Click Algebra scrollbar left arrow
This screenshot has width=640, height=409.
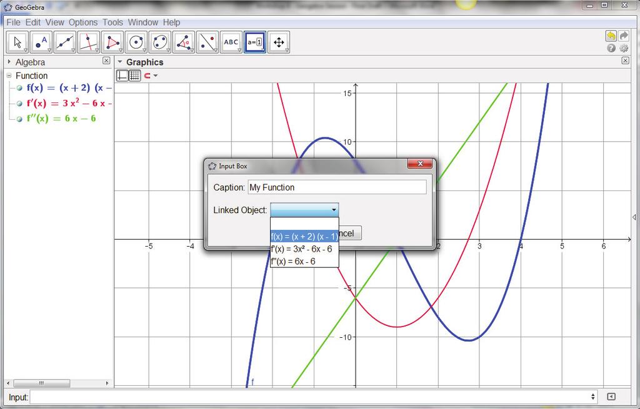pyautogui.click(x=8, y=383)
